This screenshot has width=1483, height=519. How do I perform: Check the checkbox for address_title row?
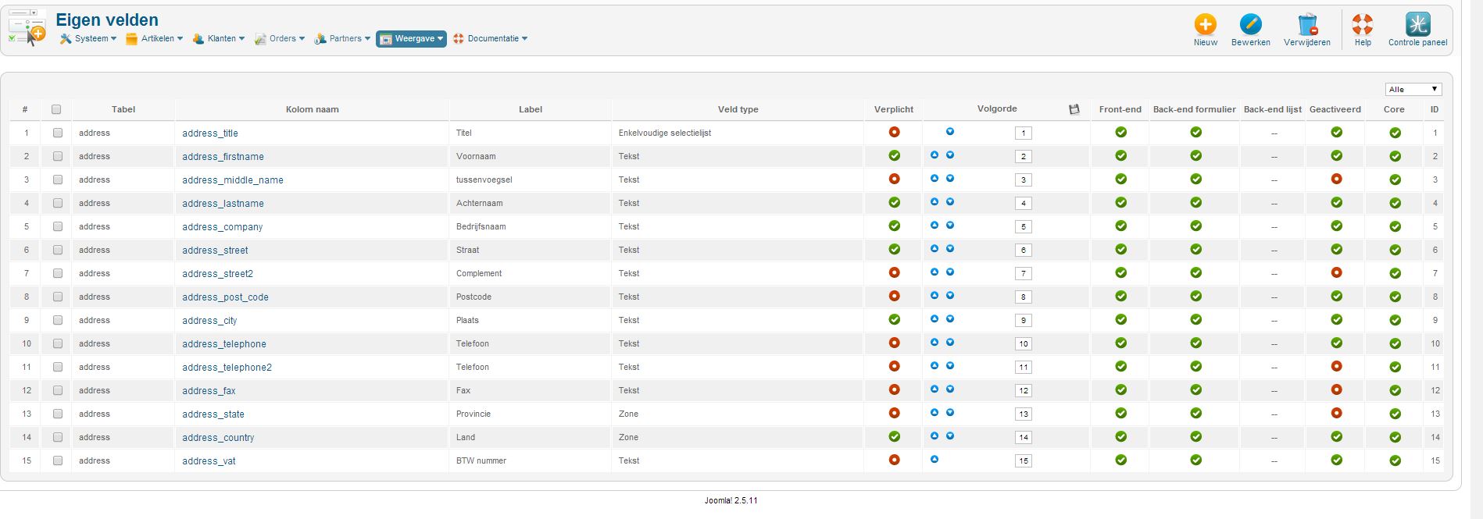(58, 133)
